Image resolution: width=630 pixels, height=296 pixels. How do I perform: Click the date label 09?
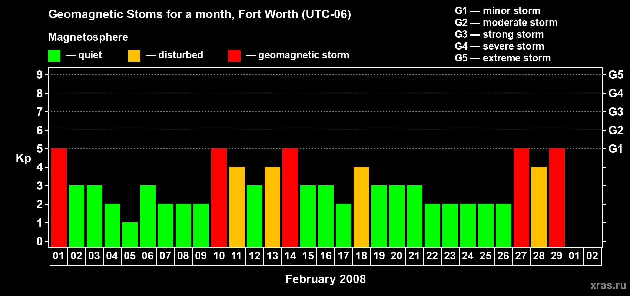click(x=201, y=256)
